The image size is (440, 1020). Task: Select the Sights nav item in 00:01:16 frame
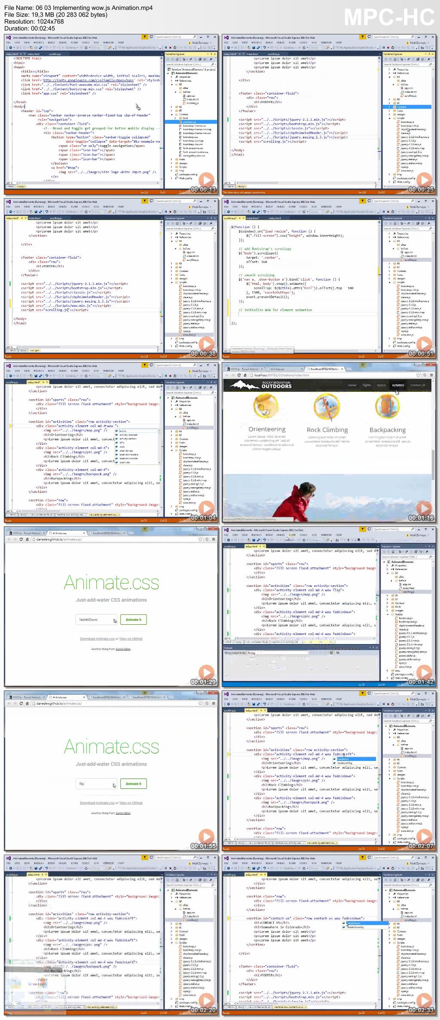click(367, 385)
